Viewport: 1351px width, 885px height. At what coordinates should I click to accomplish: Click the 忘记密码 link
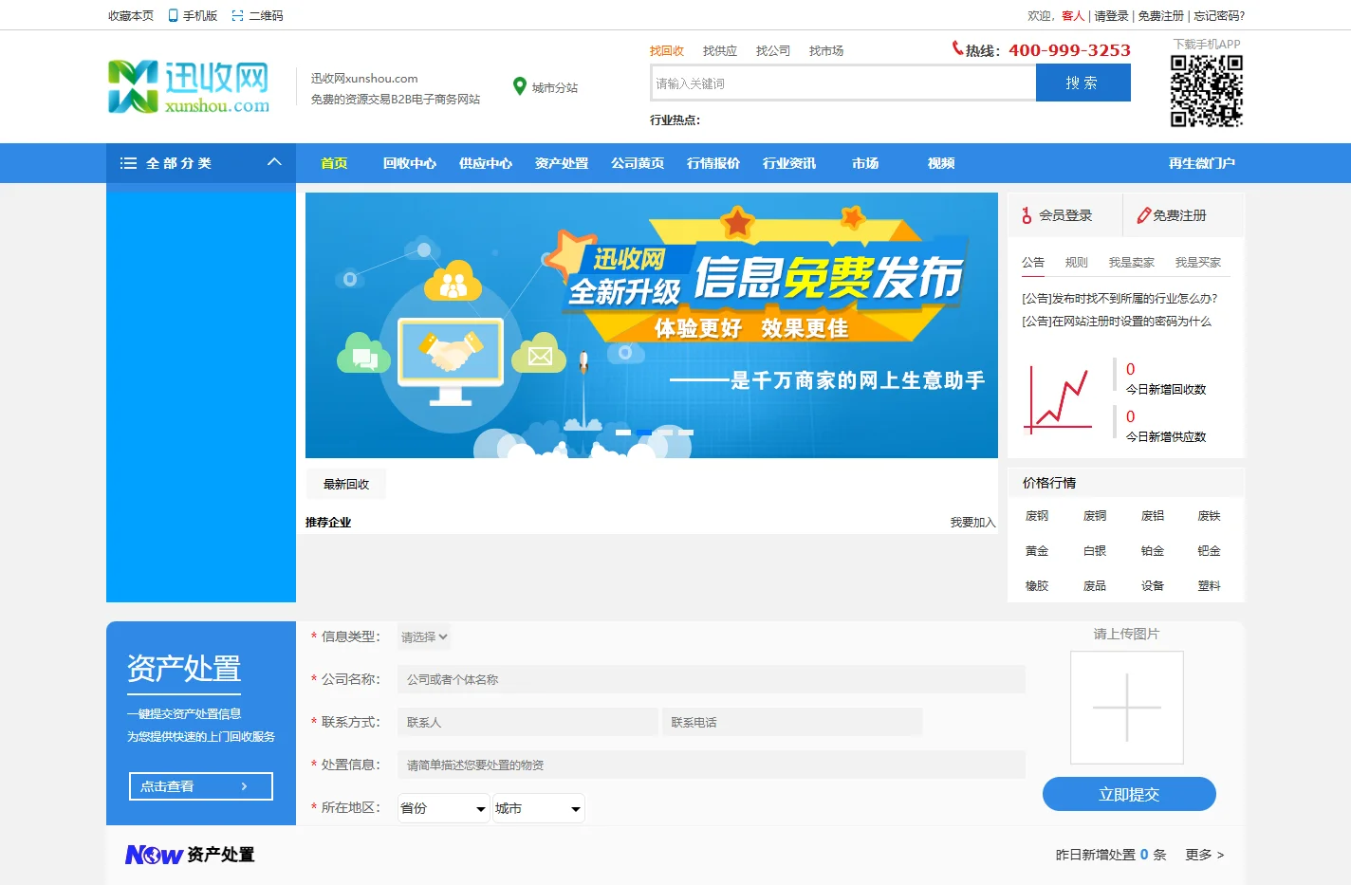pyautogui.click(x=1219, y=16)
